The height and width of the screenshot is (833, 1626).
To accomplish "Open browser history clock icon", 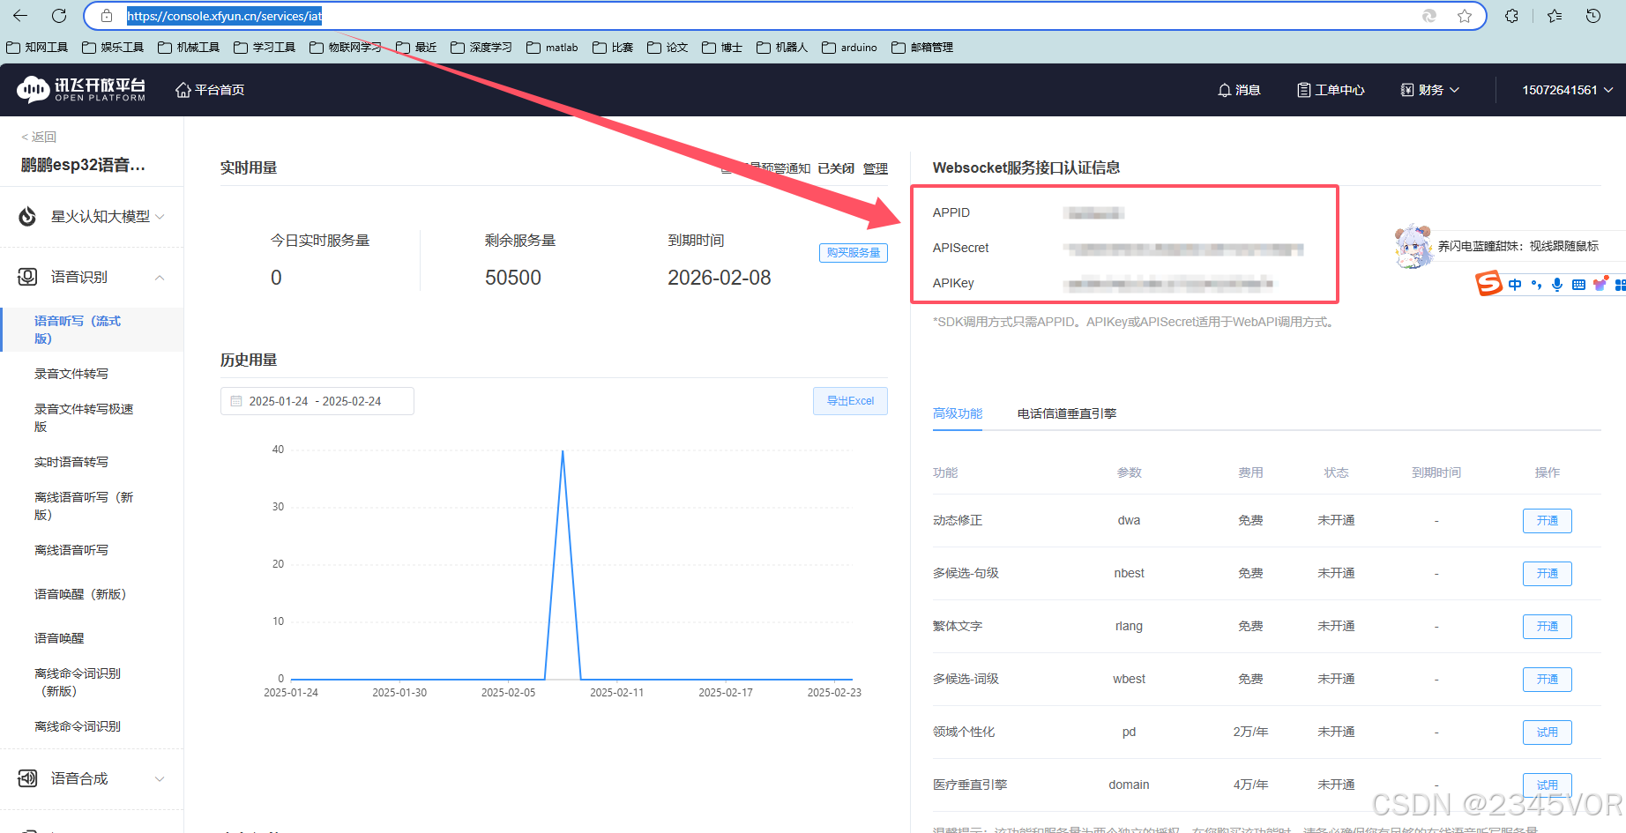I will coord(1593,16).
